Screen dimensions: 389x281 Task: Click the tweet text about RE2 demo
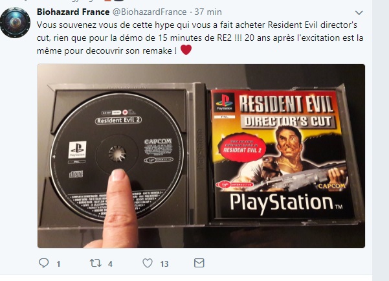point(200,38)
